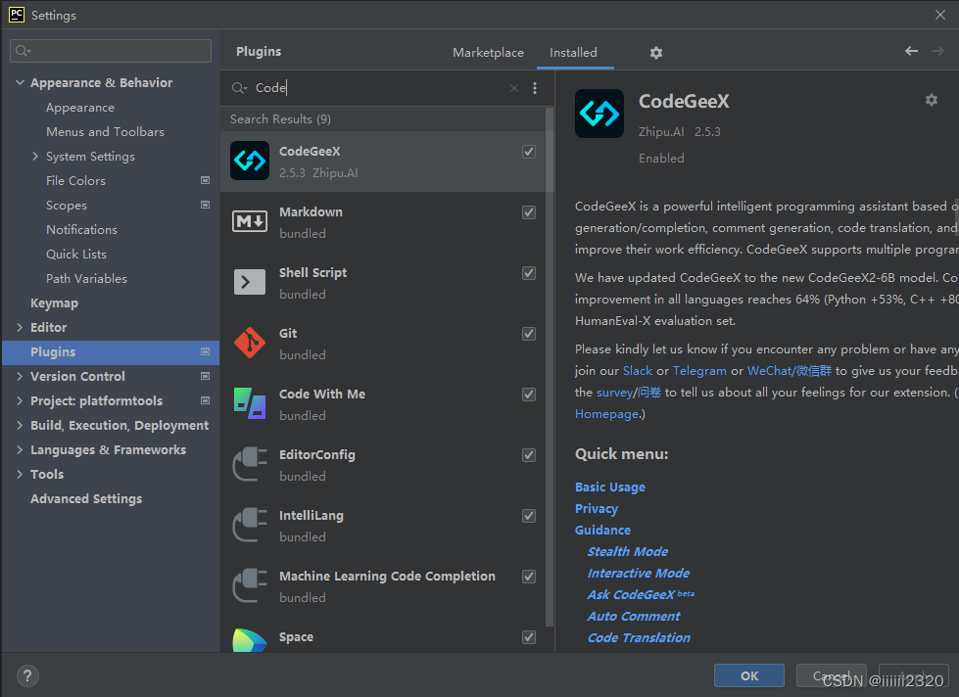
Task: Follow the Basic Usage link
Action: (609, 487)
